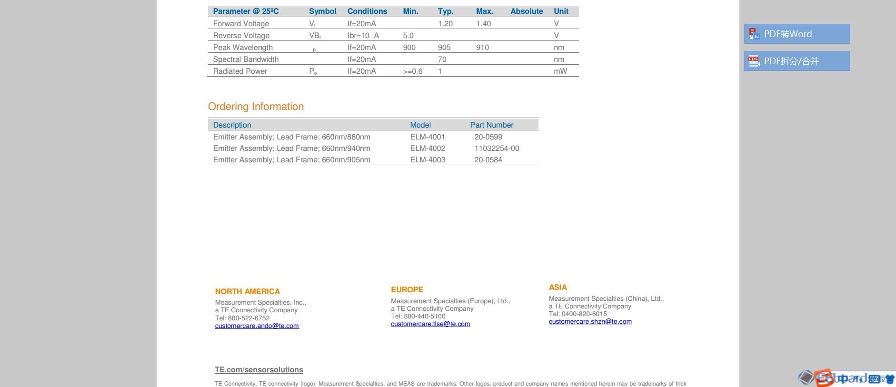Select the mW unit cell

click(x=560, y=71)
